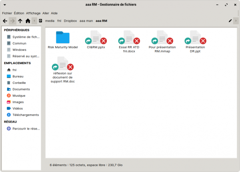Open the Aller menu
The image size is (240, 172).
[x=46, y=13]
